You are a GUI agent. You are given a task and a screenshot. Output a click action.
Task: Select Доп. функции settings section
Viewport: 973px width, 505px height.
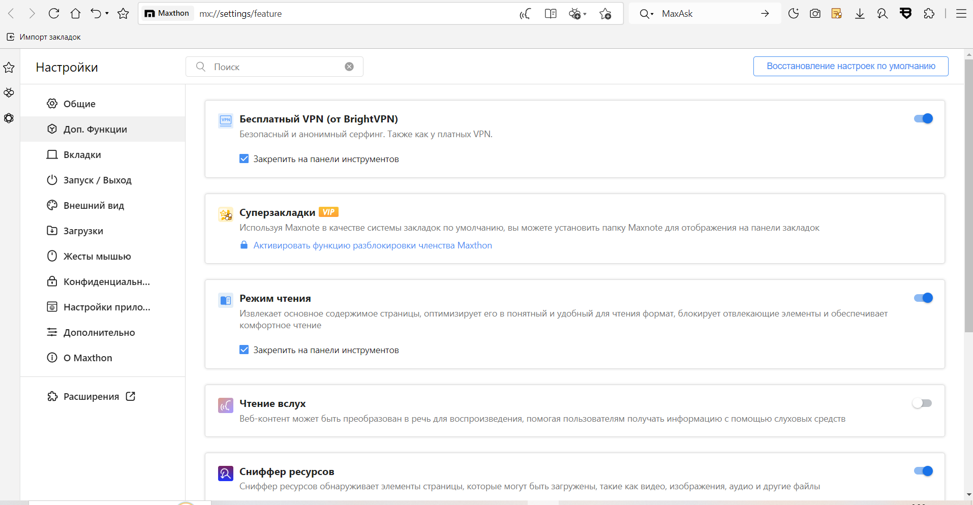[x=103, y=129]
